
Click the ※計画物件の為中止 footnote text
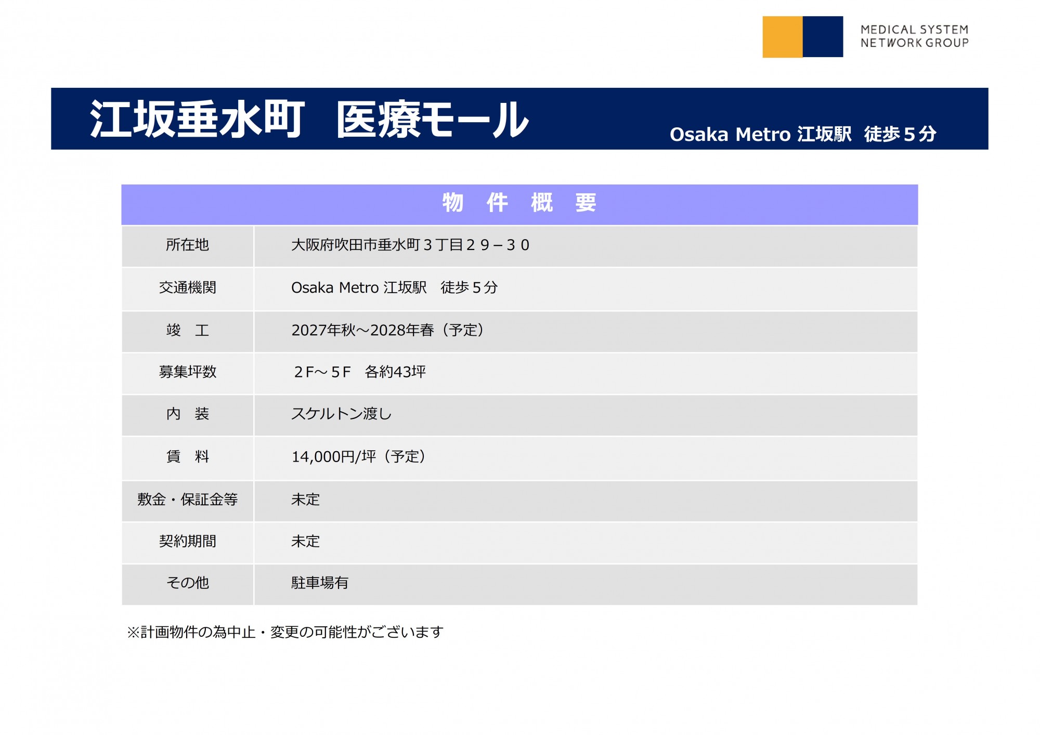[285, 632]
